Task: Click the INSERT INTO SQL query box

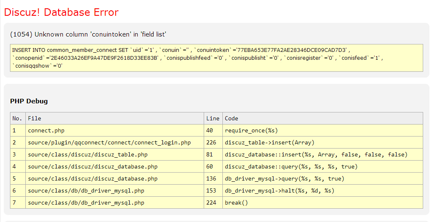Action: pyautogui.click(x=216, y=58)
